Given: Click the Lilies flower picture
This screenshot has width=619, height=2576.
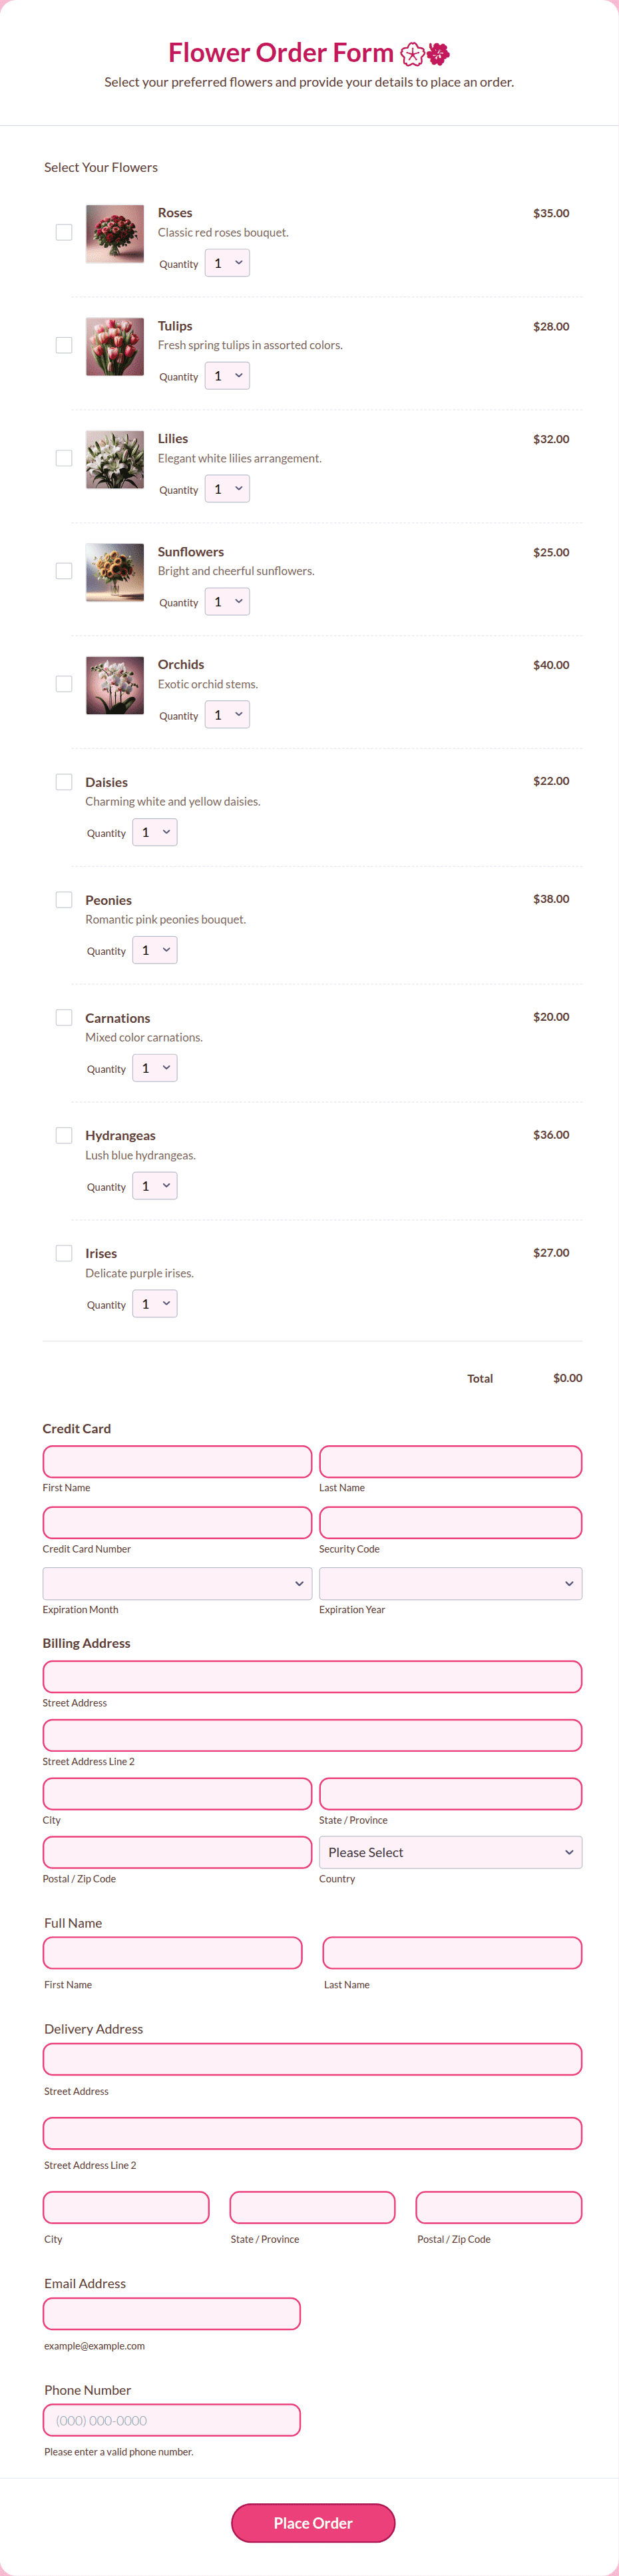Looking at the screenshot, I should click(x=114, y=460).
